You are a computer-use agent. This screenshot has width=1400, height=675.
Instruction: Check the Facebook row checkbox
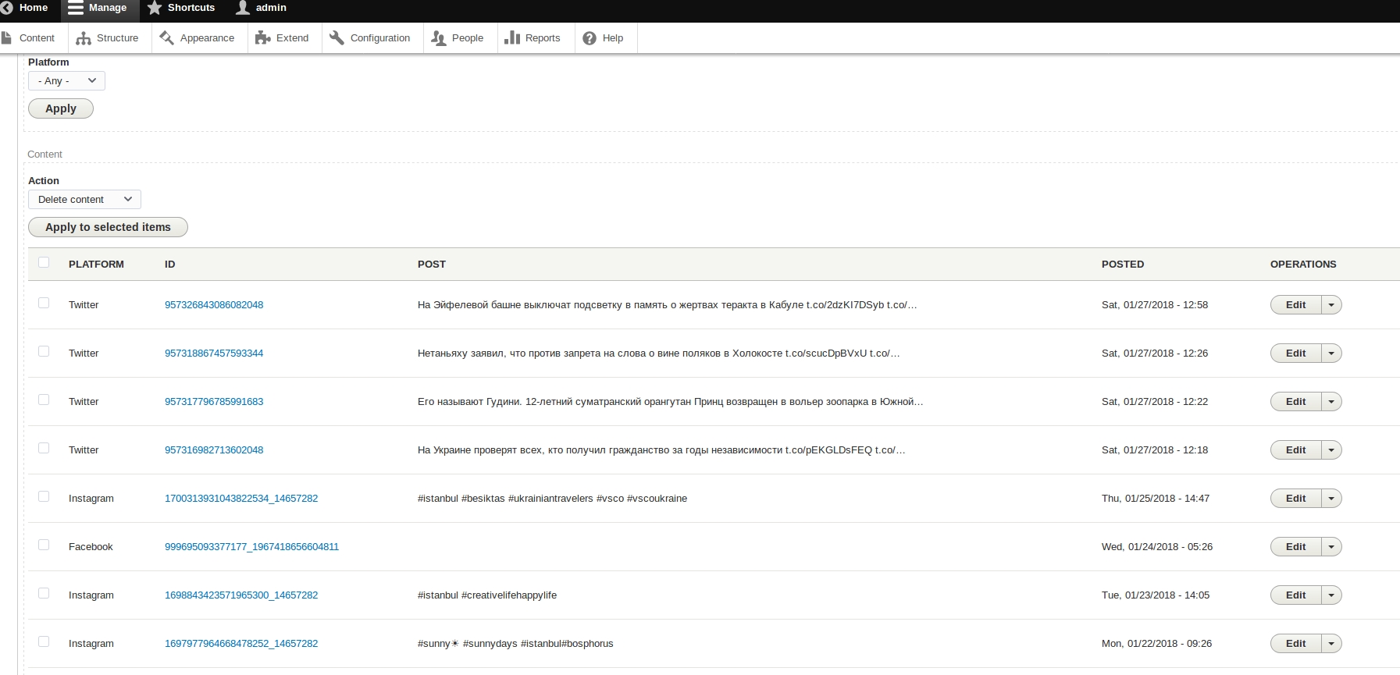(x=44, y=545)
